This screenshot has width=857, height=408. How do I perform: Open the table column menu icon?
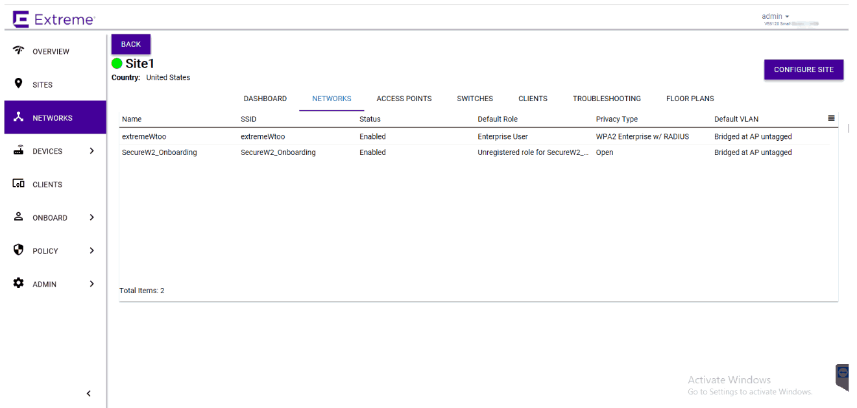point(831,118)
